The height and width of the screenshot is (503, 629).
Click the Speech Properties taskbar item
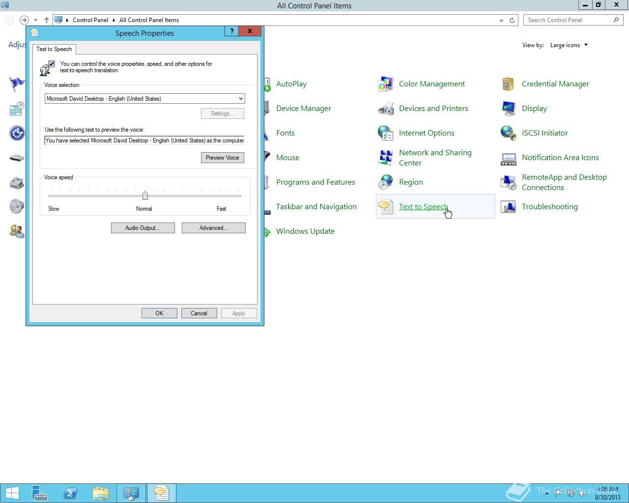tap(162, 493)
